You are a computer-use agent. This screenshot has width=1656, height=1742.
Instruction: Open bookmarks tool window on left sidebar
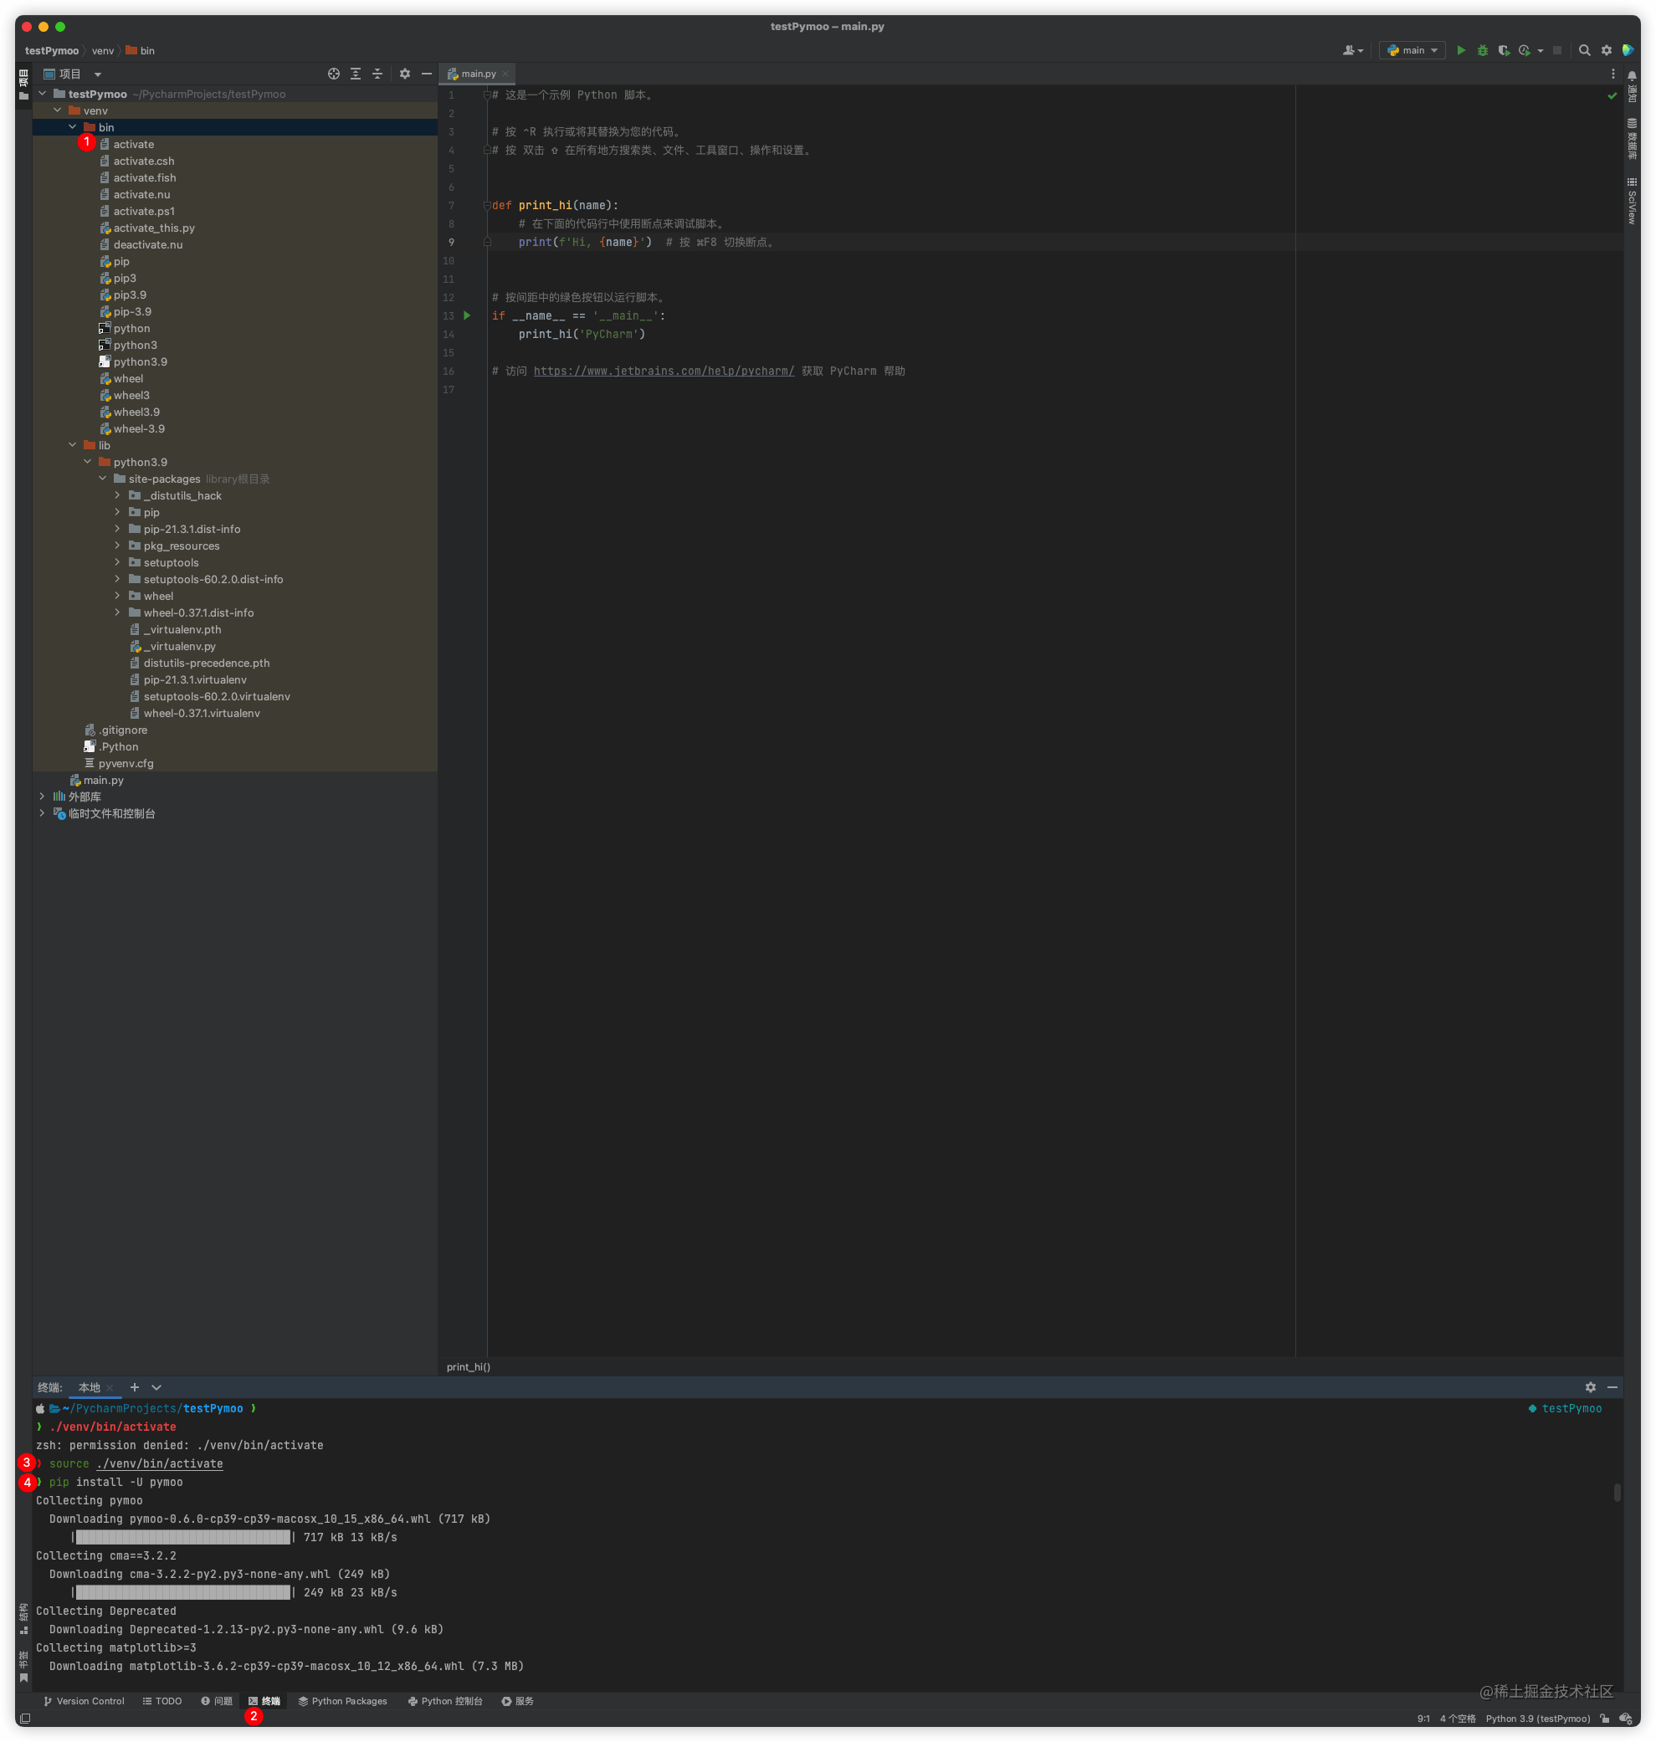pos(23,1665)
